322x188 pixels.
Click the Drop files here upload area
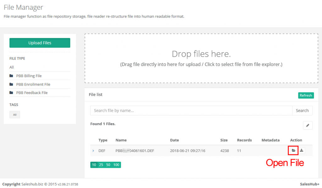pyautogui.click(x=201, y=58)
